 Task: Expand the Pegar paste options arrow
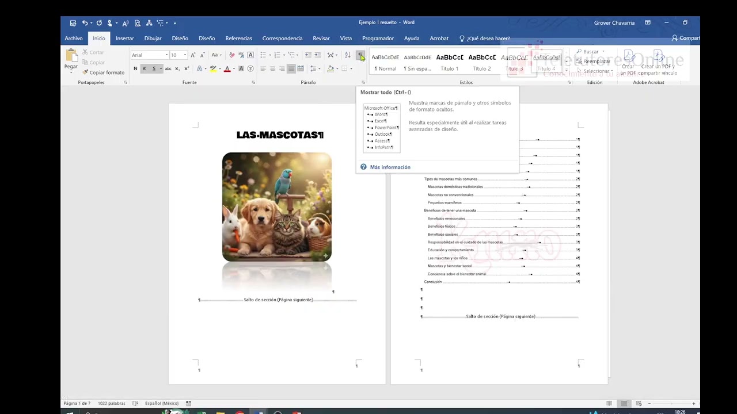[71, 72]
